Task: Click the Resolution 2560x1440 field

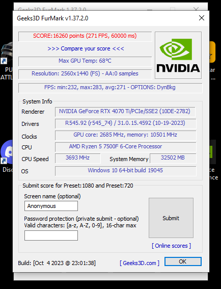Action: click(85, 74)
